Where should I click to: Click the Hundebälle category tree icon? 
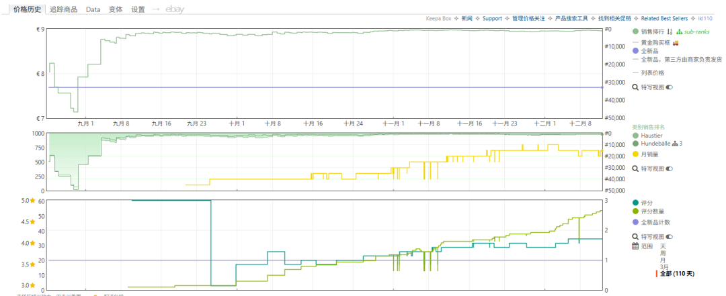coord(674,144)
